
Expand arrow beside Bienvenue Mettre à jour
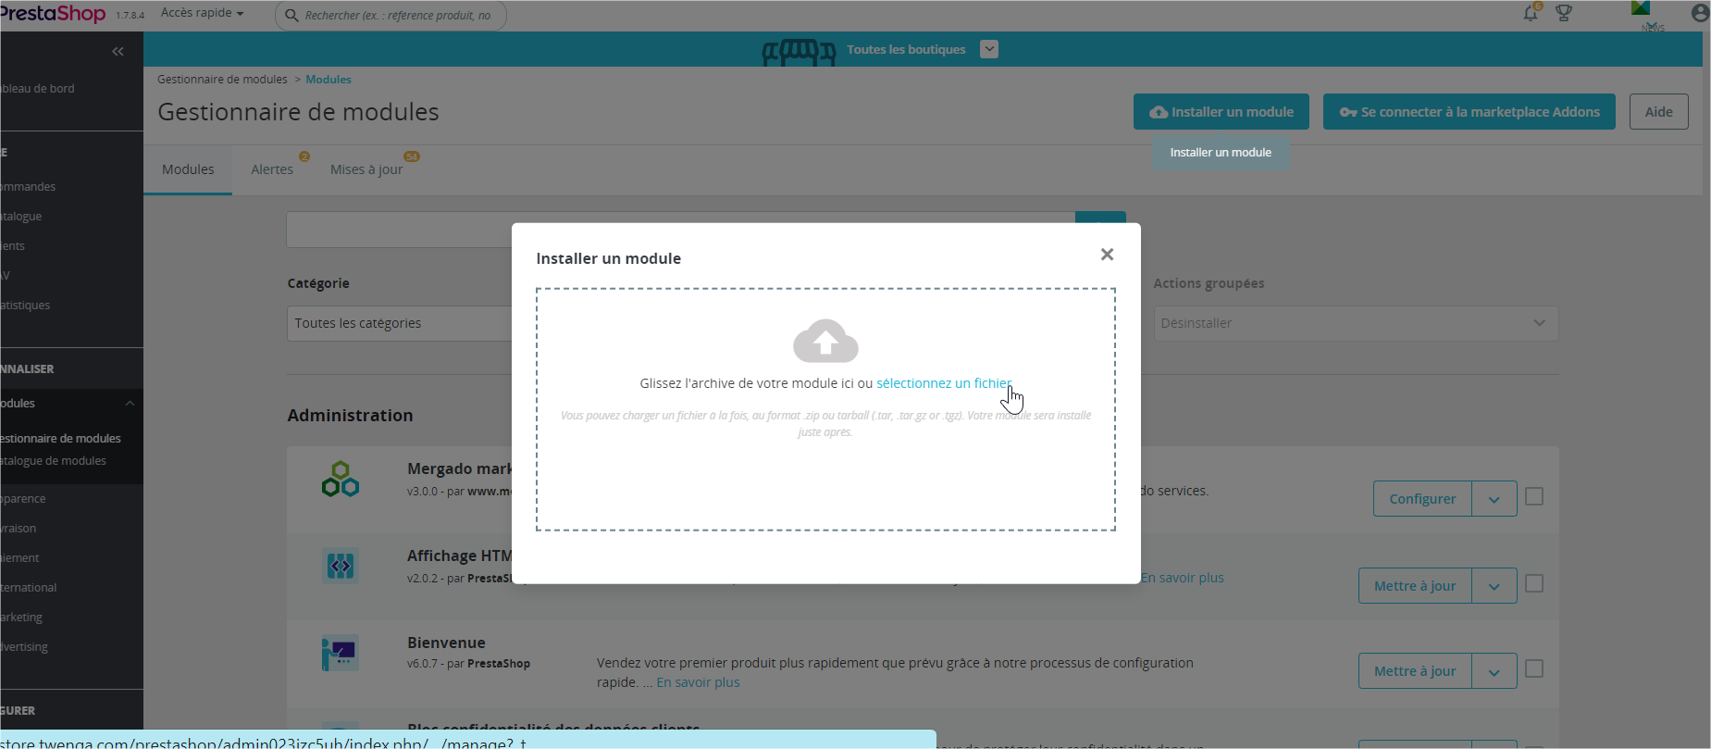click(1494, 671)
